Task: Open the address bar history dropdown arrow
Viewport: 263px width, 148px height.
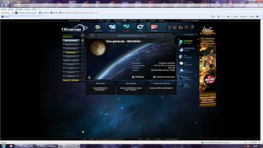Action: pyautogui.click(x=209, y=5)
